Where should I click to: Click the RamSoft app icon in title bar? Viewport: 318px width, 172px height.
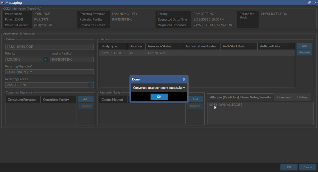[x=2, y=2]
